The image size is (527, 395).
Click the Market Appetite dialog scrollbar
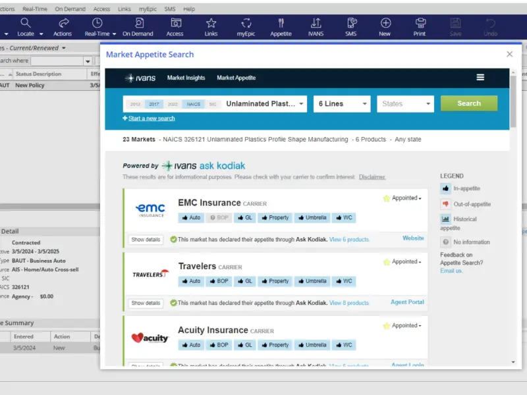tap(513, 102)
